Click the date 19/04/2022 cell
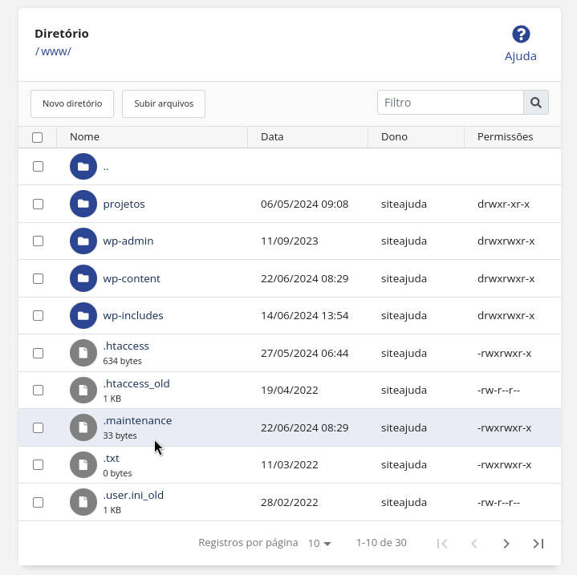577x575 pixels. pos(290,390)
